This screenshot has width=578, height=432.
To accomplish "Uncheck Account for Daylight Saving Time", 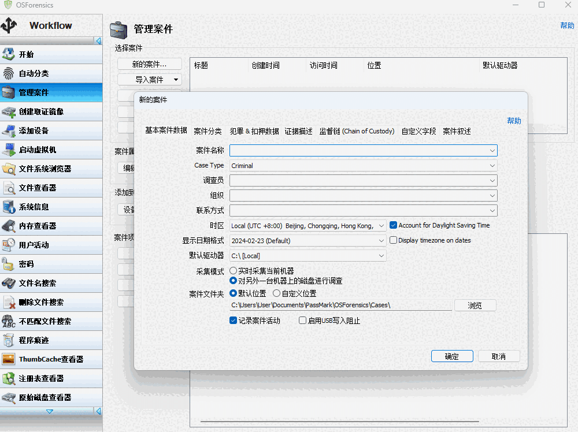I will click(x=393, y=225).
